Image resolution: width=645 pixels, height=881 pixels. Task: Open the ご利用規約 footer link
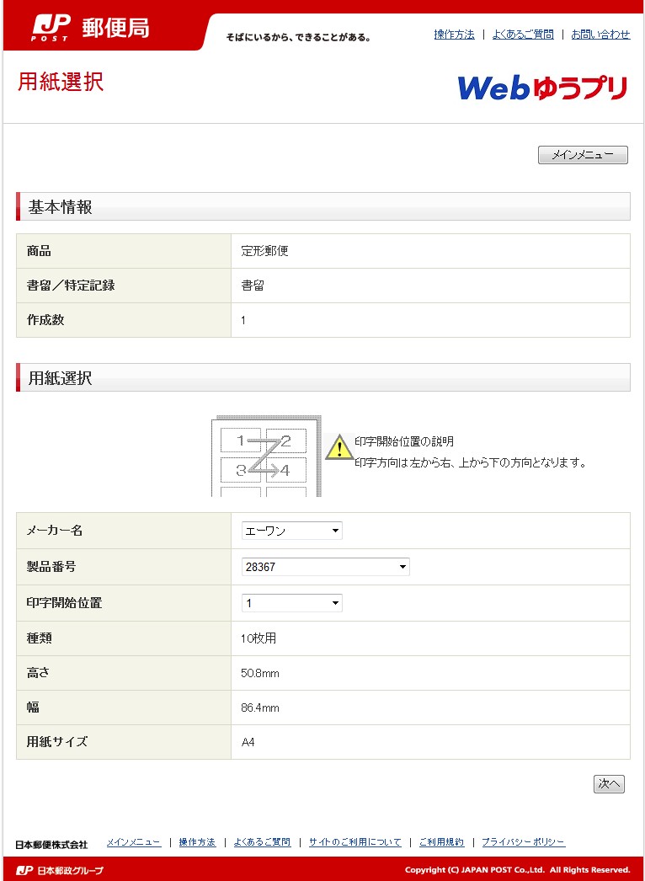click(440, 842)
